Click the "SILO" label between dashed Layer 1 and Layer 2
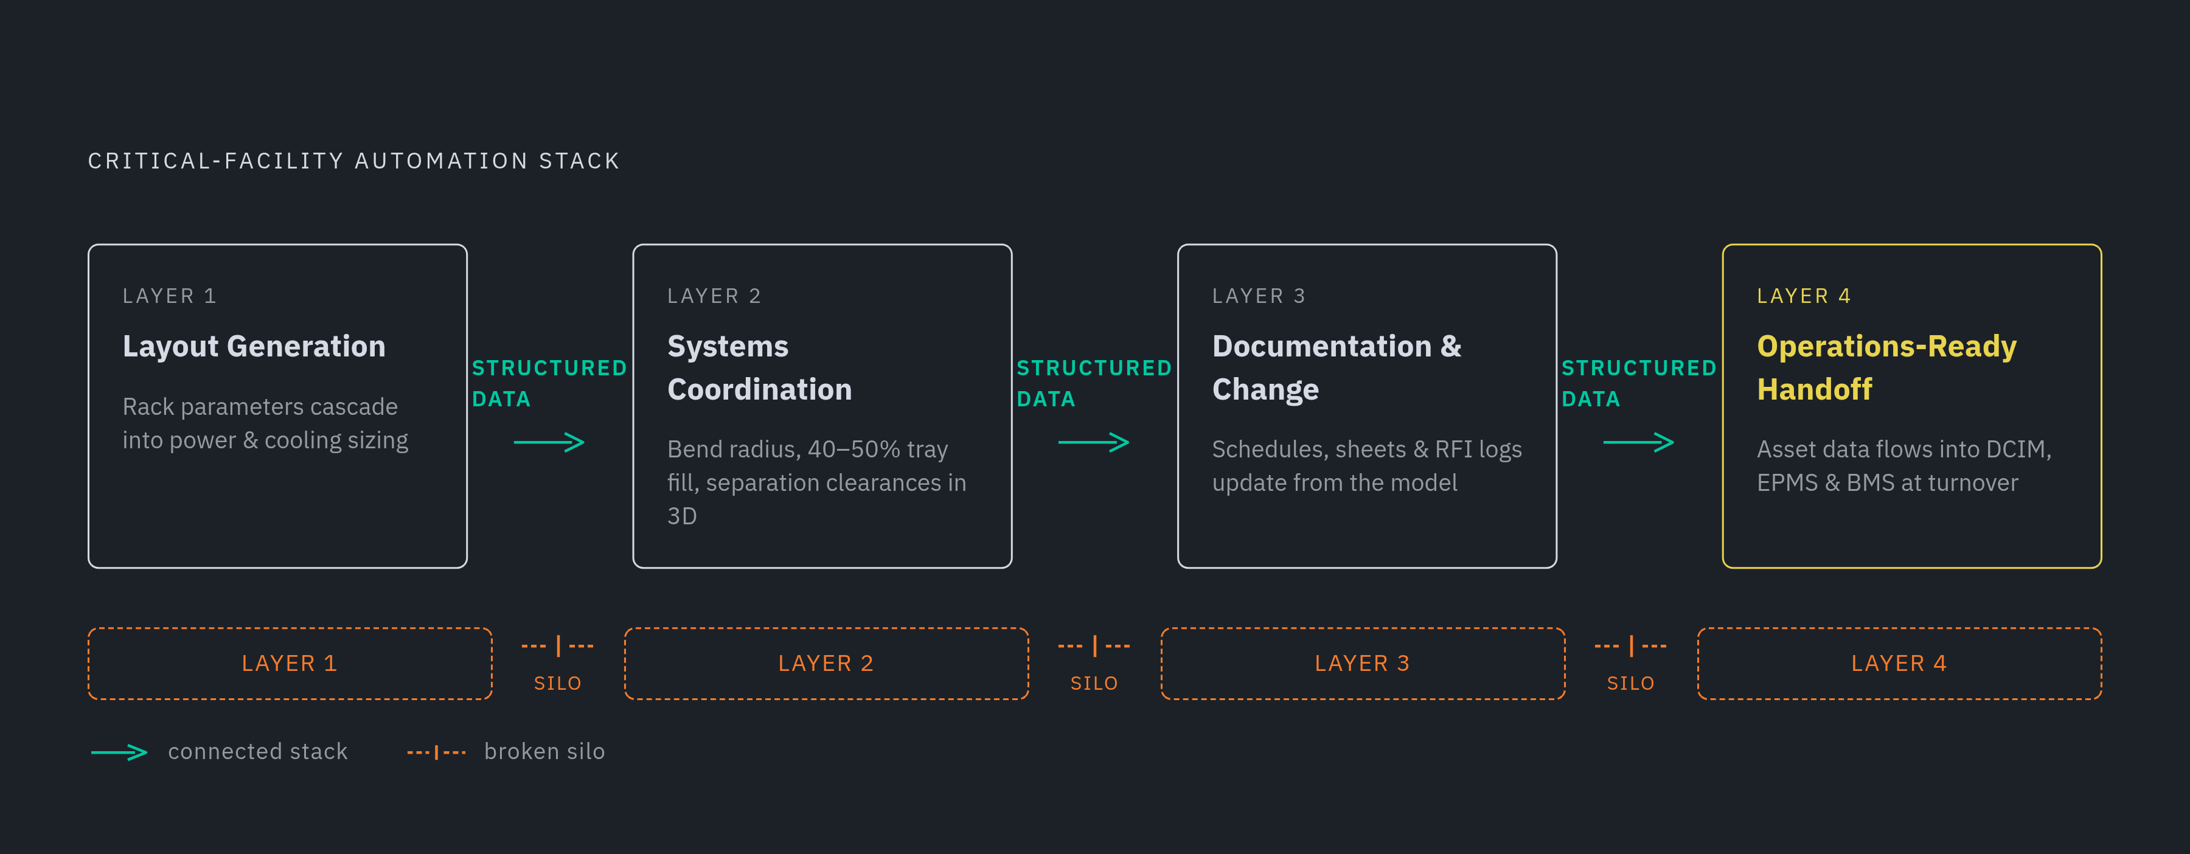 (558, 683)
